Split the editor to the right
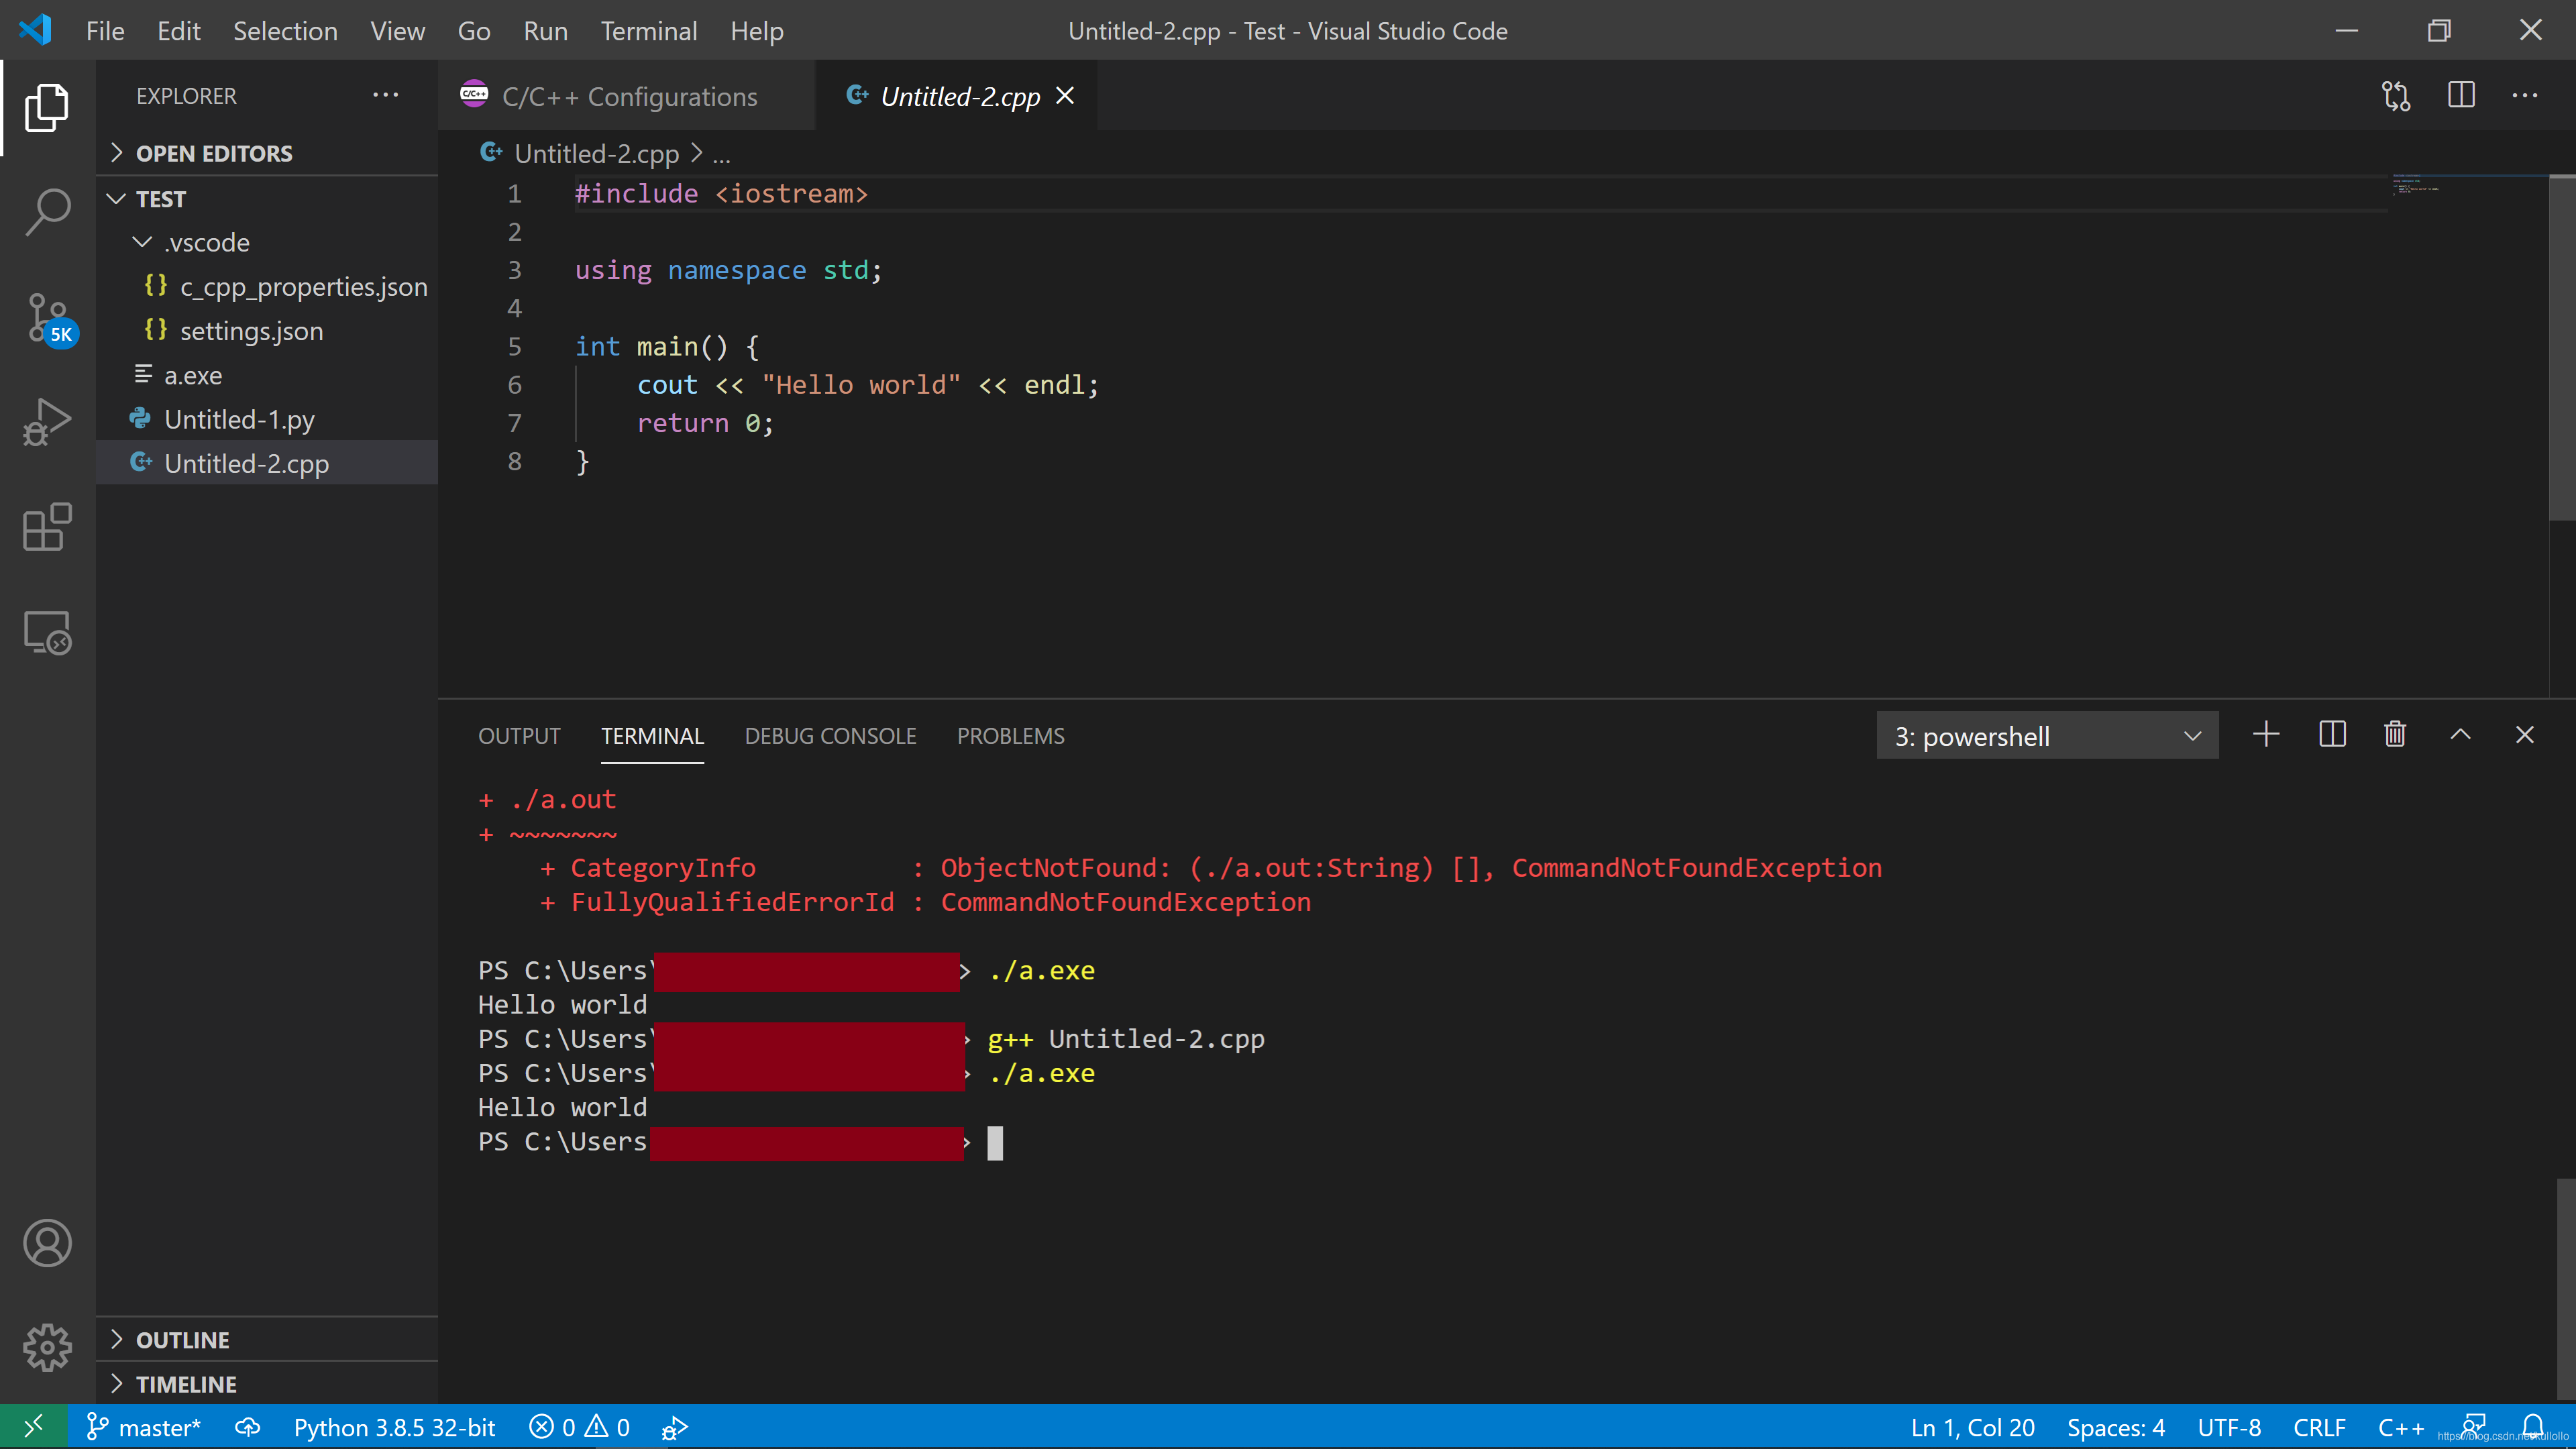2576x1449 pixels. tap(2461, 96)
